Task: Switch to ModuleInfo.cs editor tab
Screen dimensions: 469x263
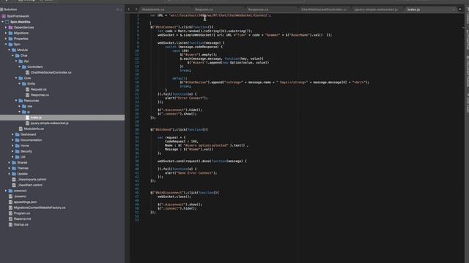Action: [x=153, y=9]
